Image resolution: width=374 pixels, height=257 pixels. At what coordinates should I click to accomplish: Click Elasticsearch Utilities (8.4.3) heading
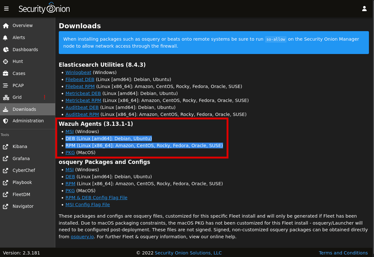[x=102, y=65]
